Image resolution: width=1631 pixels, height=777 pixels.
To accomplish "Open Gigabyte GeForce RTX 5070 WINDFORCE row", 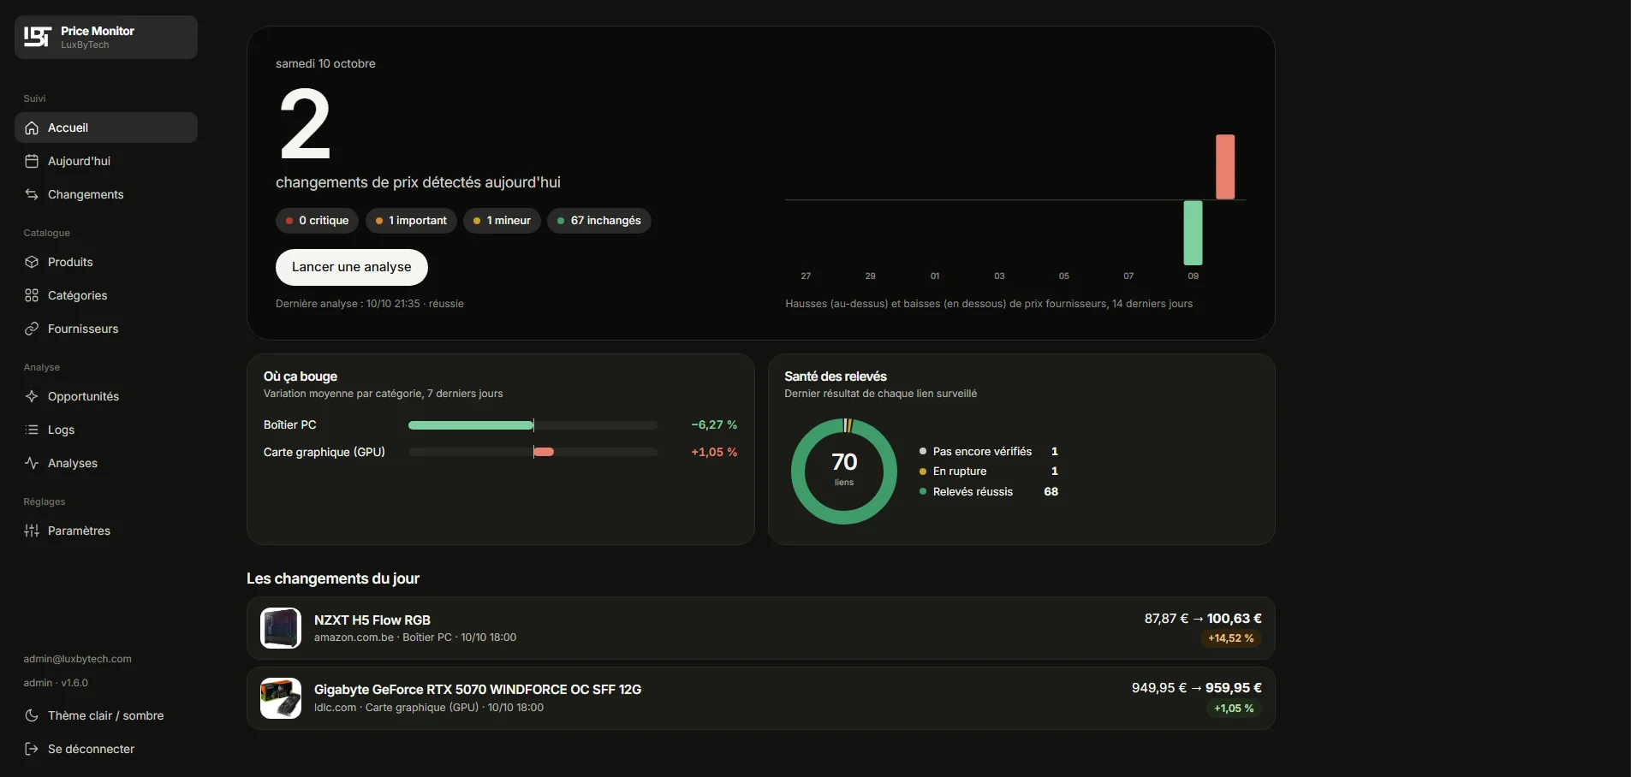I will (761, 698).
